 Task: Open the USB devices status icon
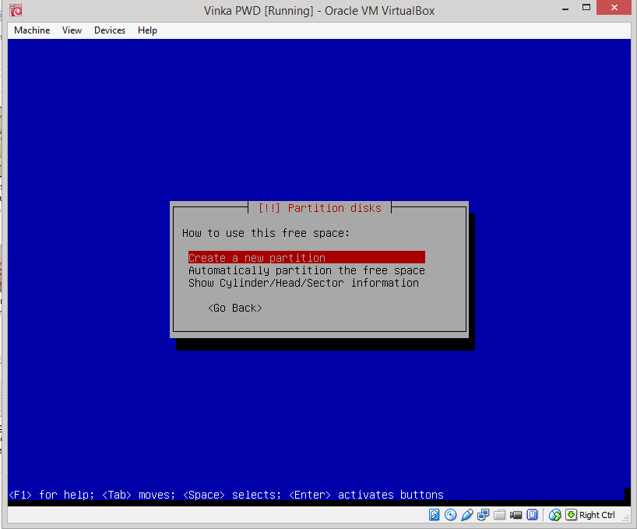(466, 515)
